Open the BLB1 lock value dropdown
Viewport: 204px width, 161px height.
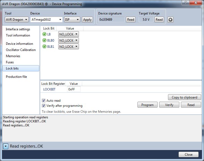pyautogui.click(x=68, y=46)
